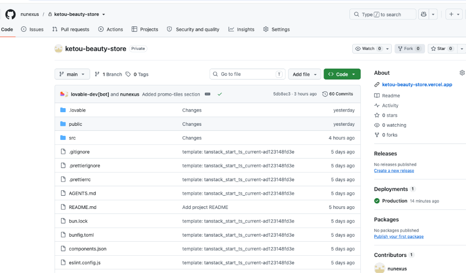The image size is (466, 273).
Task: Expand the commit message ellipsis
Action: click(208, 94)
